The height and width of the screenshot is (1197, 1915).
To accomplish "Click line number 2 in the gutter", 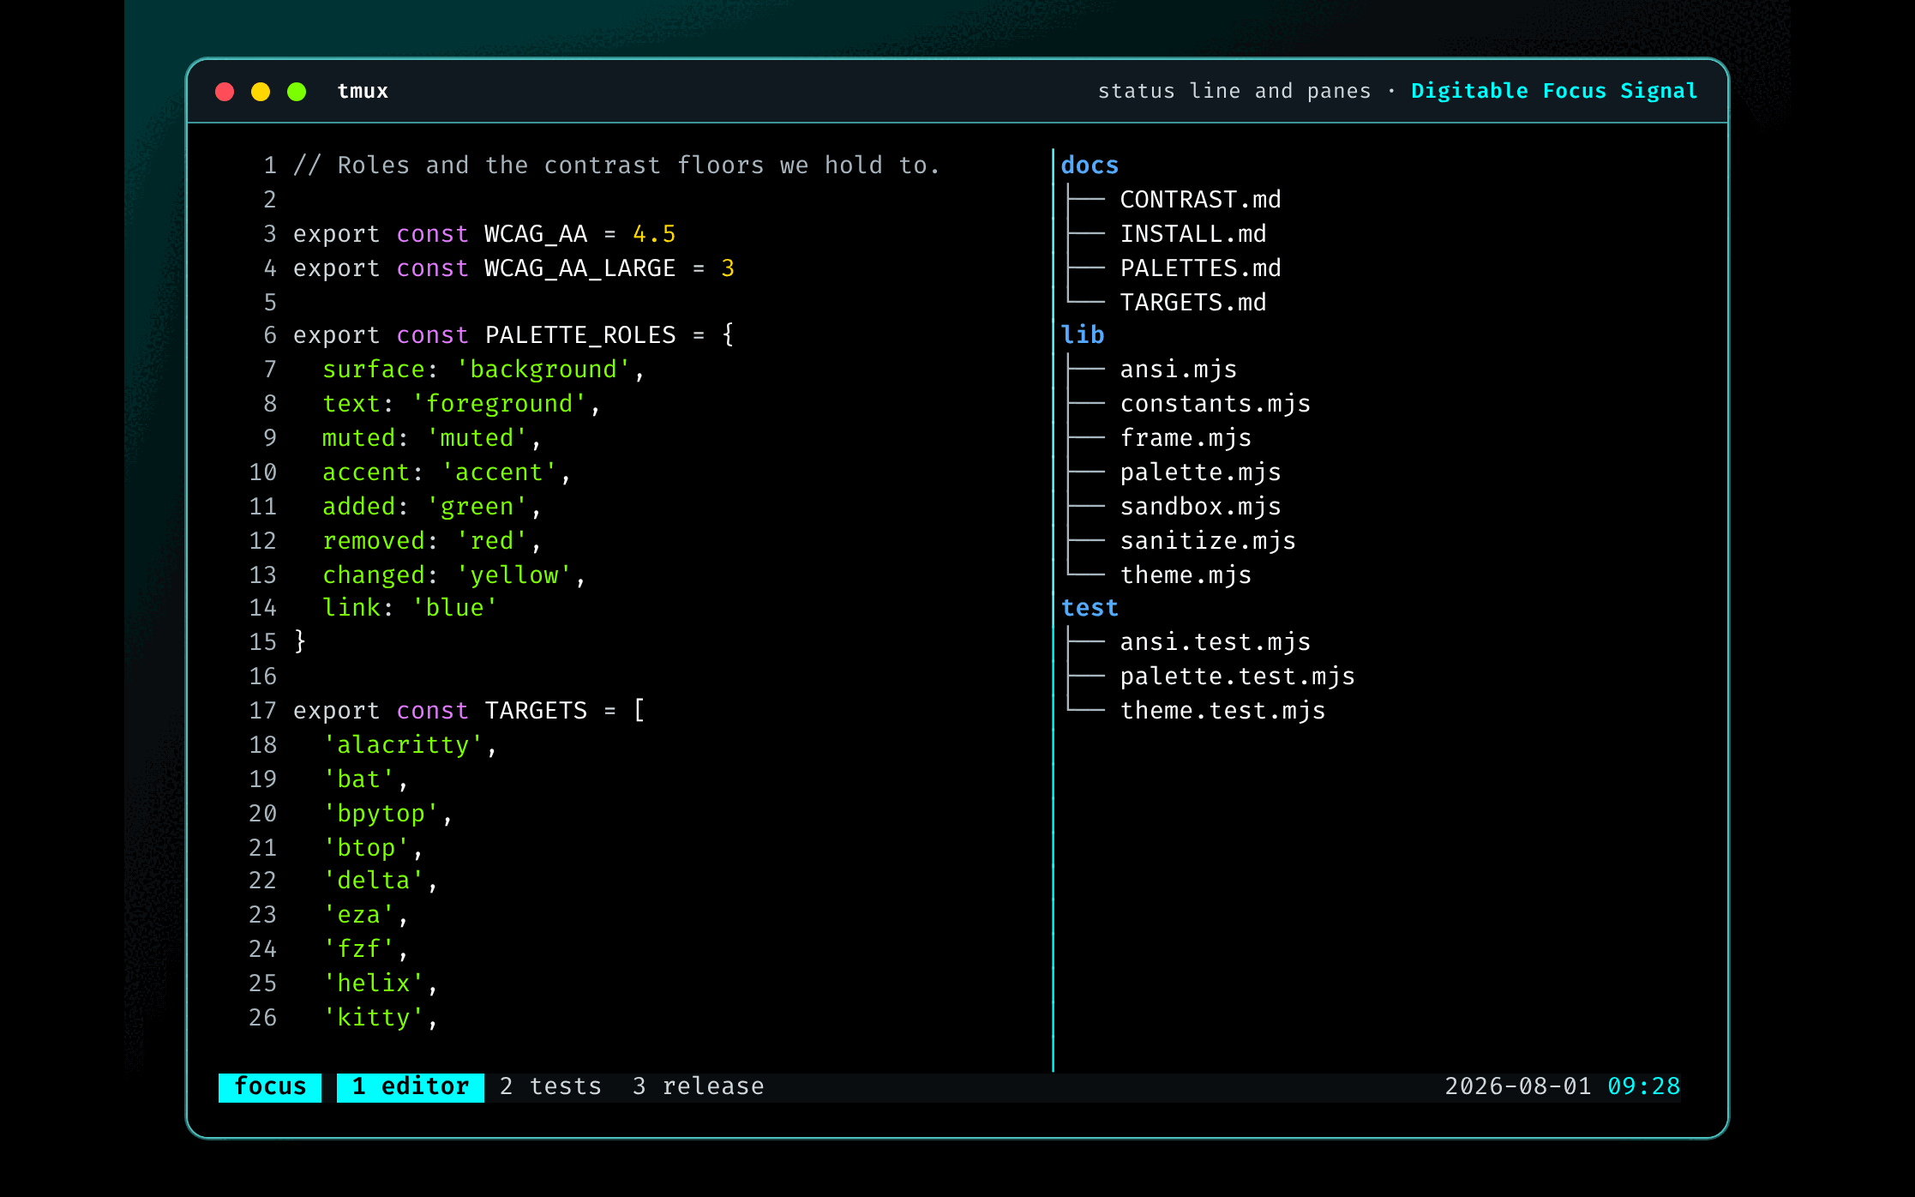I will pos(270,199).
